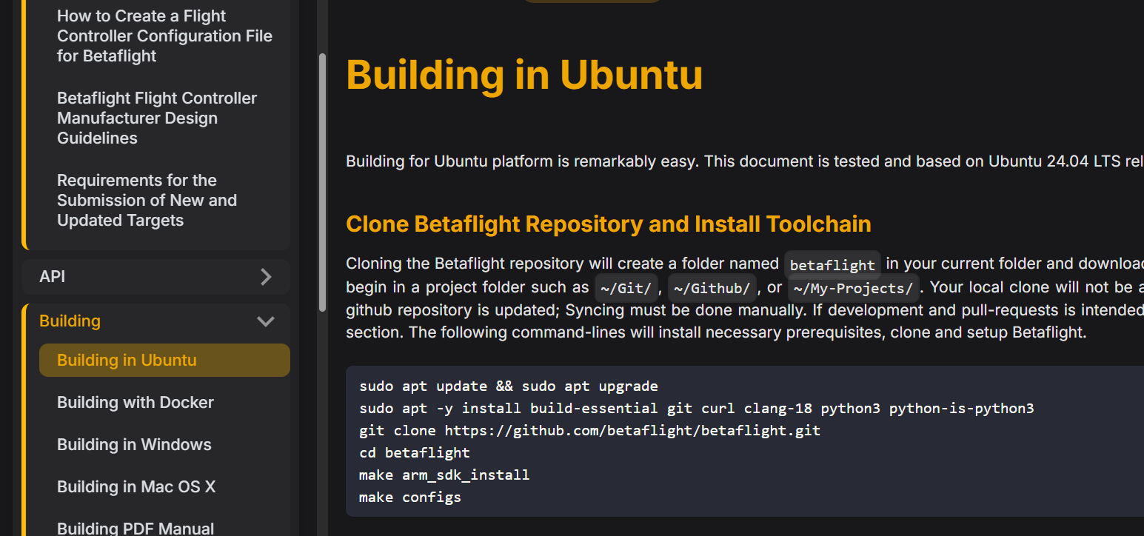Click the inline code ~/My-Projects/

(854, 288)
